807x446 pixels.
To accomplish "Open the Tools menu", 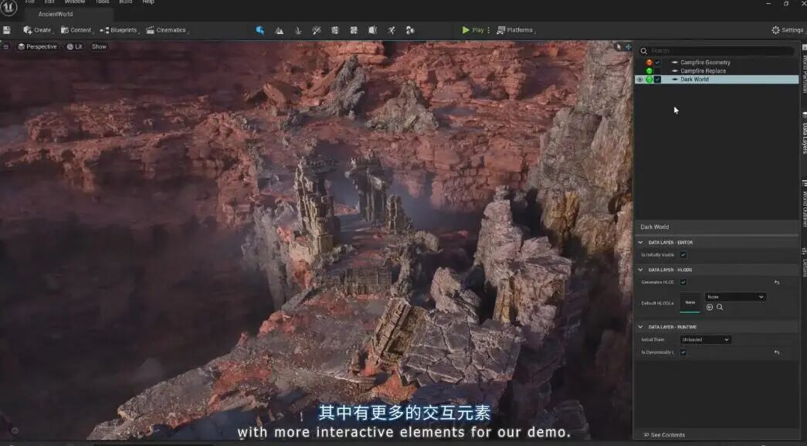I will point(103,2).
